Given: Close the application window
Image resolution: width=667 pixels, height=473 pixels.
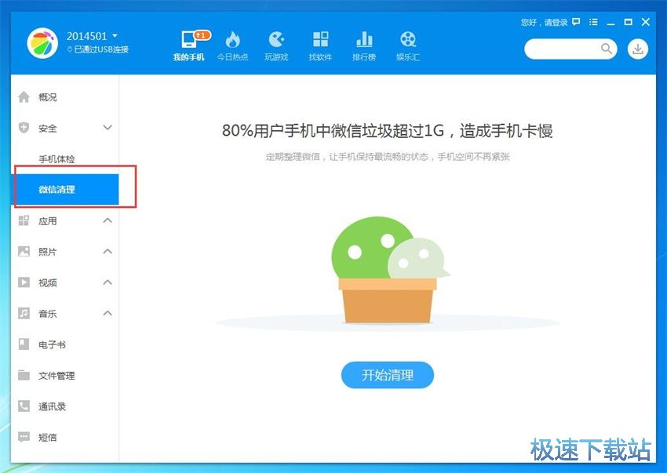Looking at the screenshot, I should [645, 22].
